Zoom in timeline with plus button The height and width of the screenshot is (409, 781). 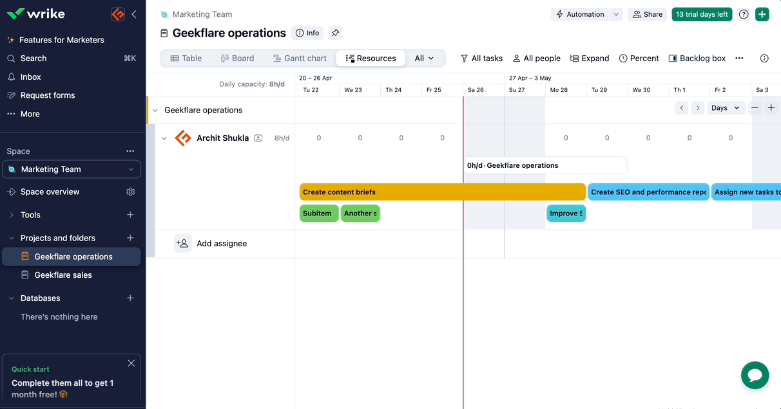771,108
